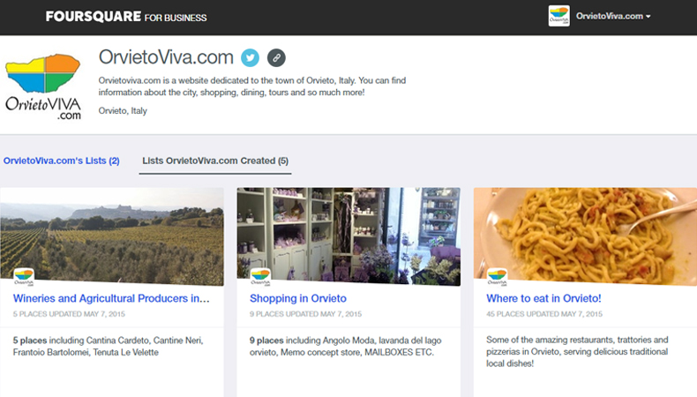Screen dimensions: 697x397
Task: Click small author badge on Shopping card
Action: click(260, 277)
